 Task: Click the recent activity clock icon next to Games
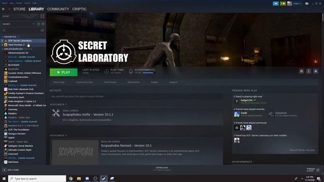tap(38, 24)
